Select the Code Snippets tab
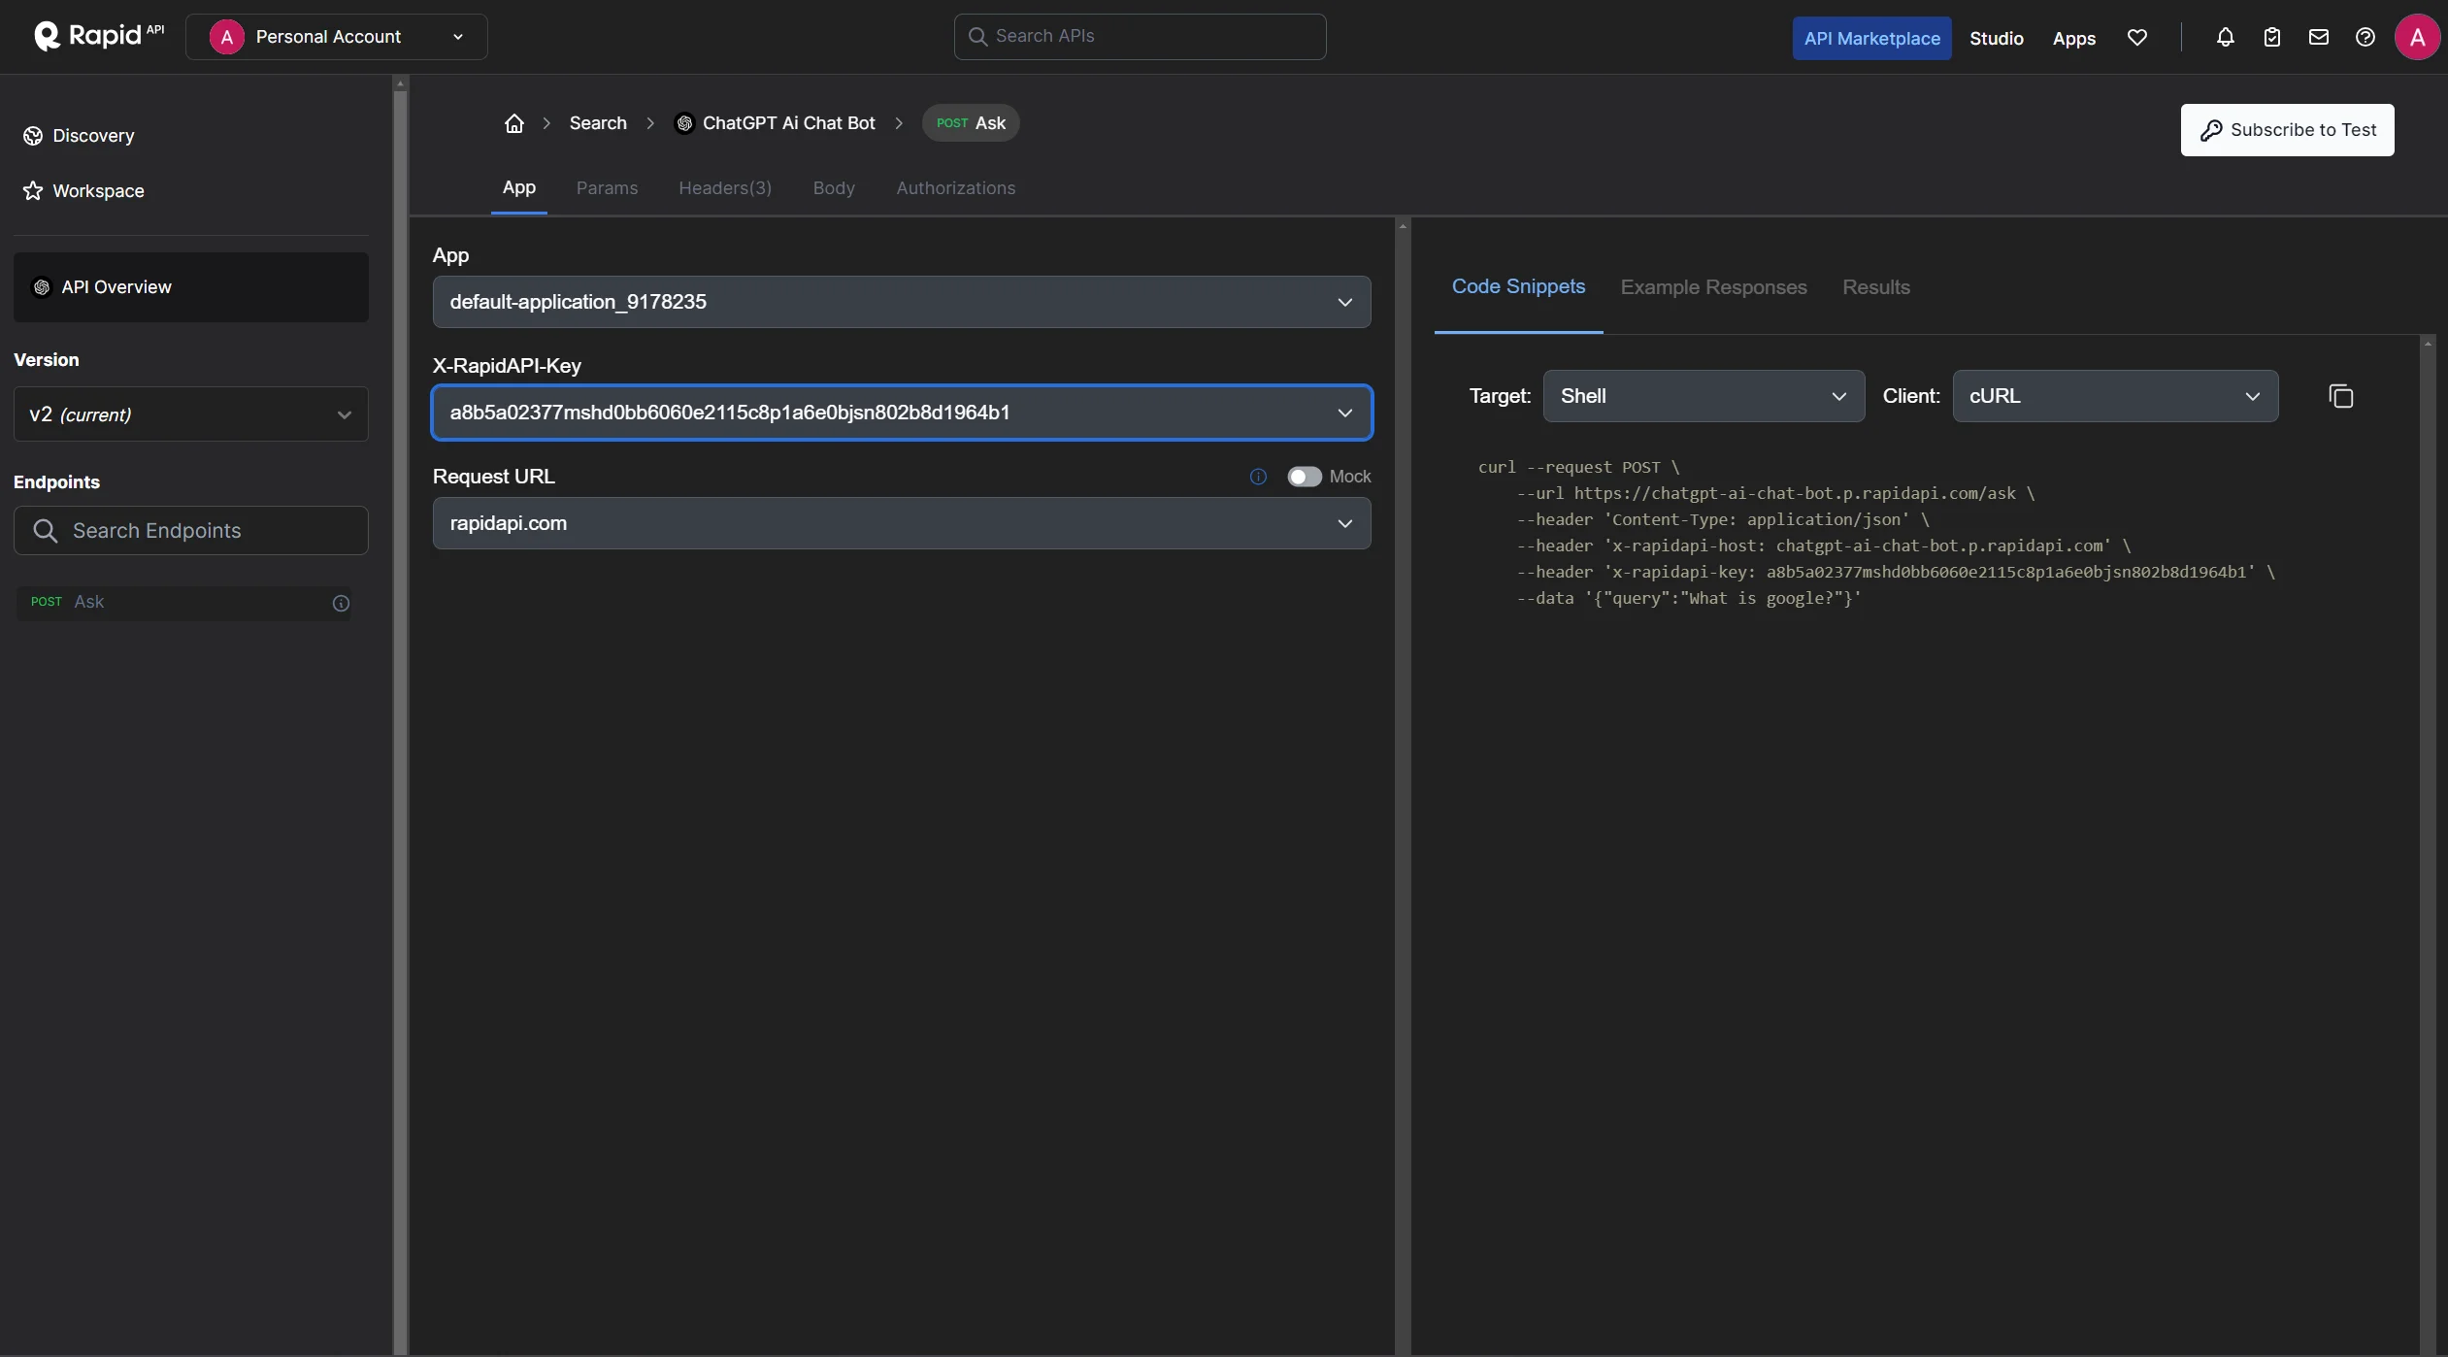2448x1357 pixels. (x=1518, y=287)
